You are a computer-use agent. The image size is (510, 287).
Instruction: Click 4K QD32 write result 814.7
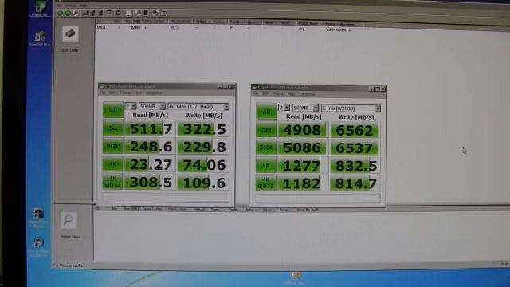point(355,184)
